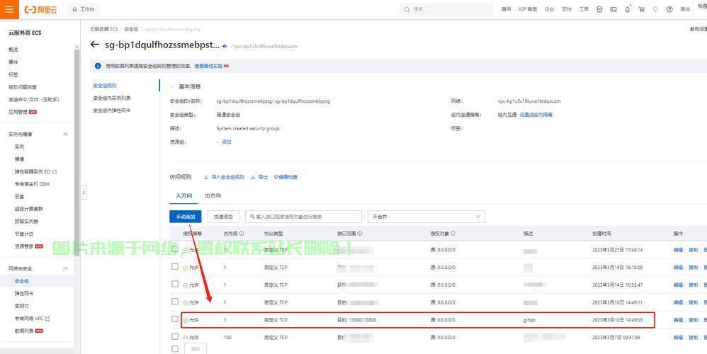Collapse the 实例与镜像 sidebar group

pos(65,135)
